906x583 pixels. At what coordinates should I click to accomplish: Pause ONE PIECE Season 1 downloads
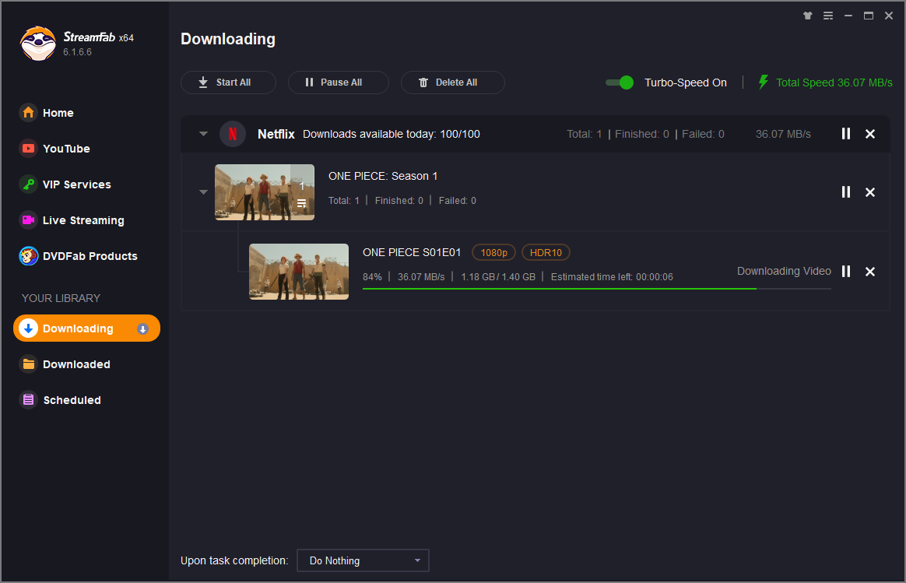tap(846, 192)
